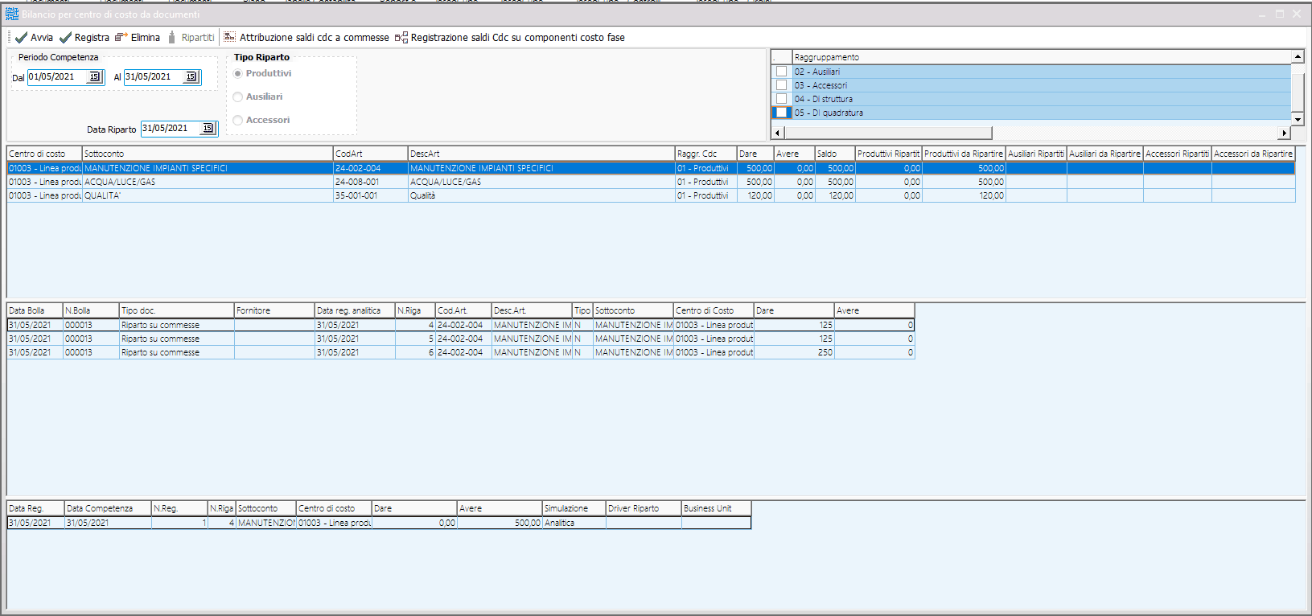Viewport: 1312px width, 616px height.
Task: Click the 31/05/2021 Data Reg. cell
Action: pyautogui.click(x=35, y=523)
